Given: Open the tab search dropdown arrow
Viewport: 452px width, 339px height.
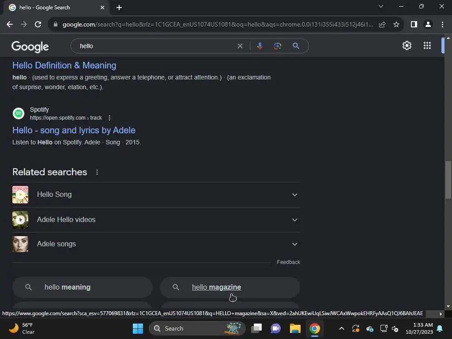Looking at the screenshot, I should 381,6.
